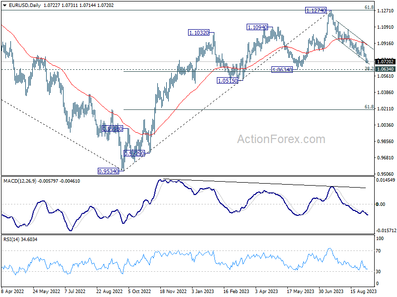Click the 38.2 Fibonacci retracement label
The image size is (397, 297).
tap(369, 68)
